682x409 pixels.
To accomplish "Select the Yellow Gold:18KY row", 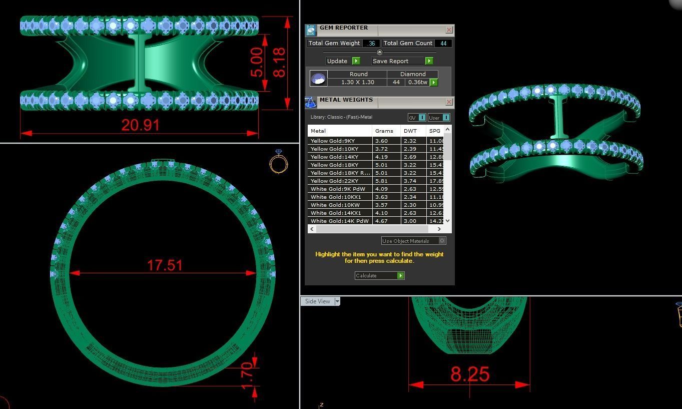I will (375, 165).
